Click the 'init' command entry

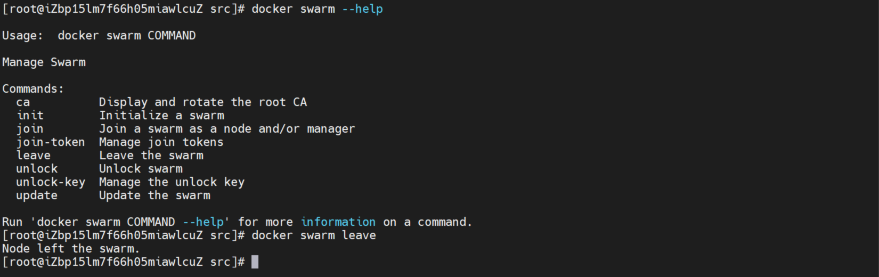pos(30,116)
